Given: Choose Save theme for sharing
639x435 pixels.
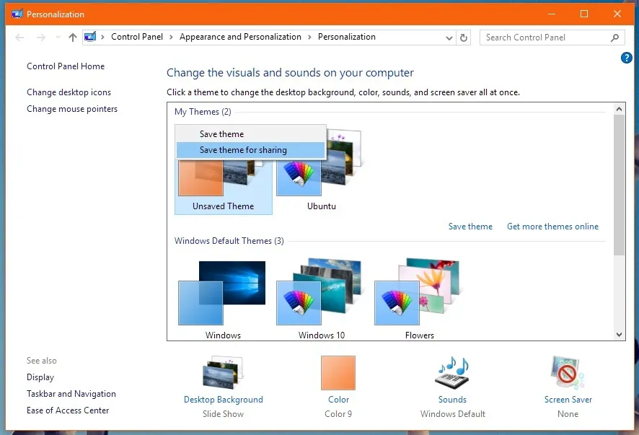Looking at the screenshot, I should (251, 150).
